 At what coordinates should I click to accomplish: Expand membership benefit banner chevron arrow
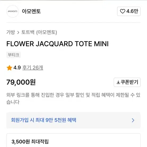[133, 120]
